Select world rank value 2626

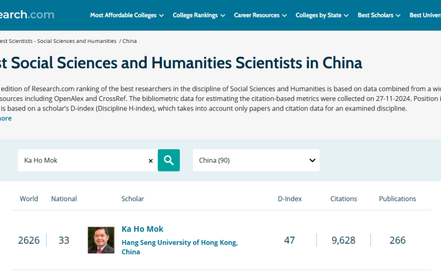tap(28, 241)
